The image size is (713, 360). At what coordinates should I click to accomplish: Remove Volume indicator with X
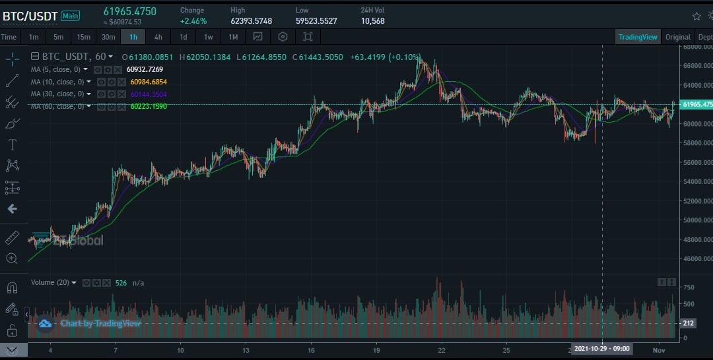click(106, 283)
